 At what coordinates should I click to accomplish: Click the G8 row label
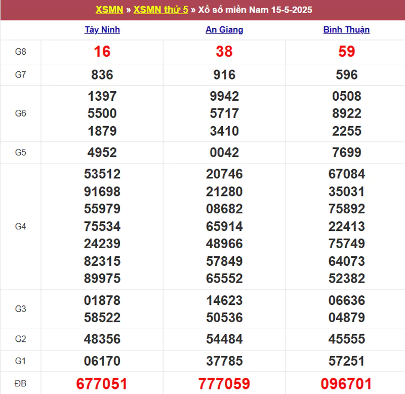[x=21, y=52]
